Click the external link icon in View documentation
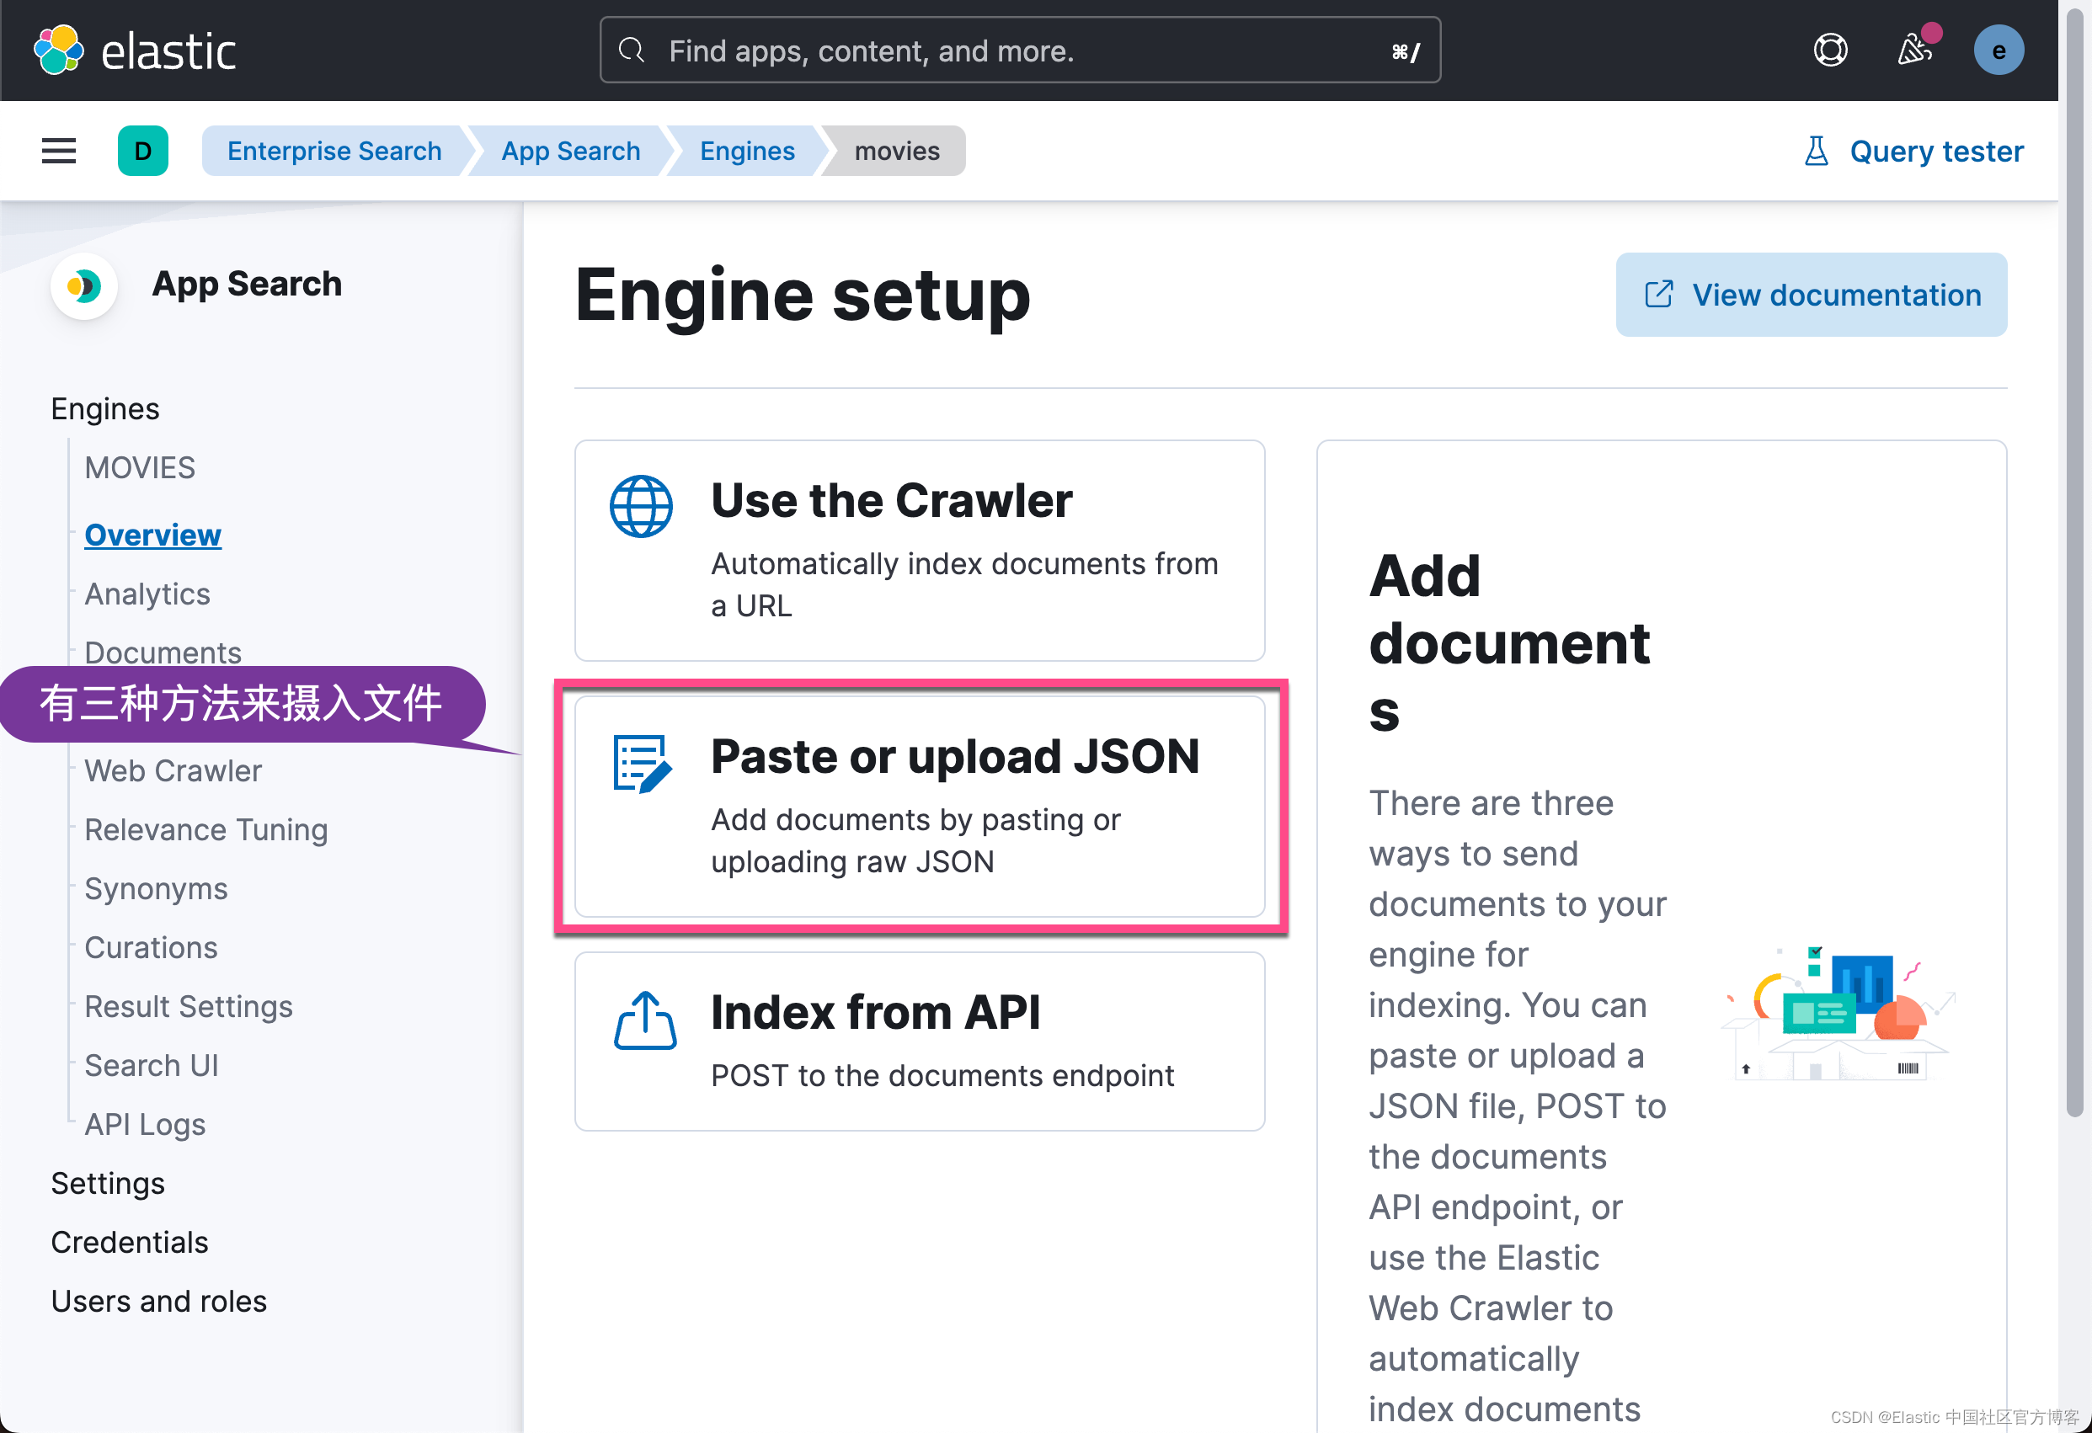Viewport: 2092px width, 1433px height. pyautogui.click(x=1658, y=295)
